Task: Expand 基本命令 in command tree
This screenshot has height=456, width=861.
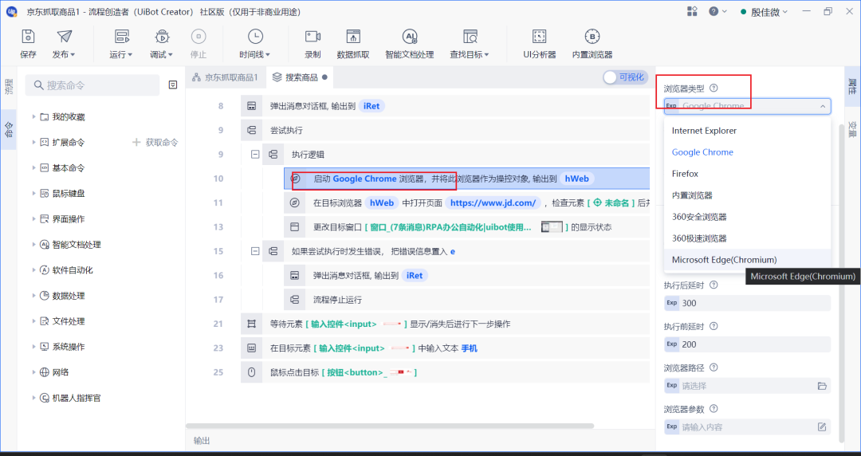Action: [33, 167]
